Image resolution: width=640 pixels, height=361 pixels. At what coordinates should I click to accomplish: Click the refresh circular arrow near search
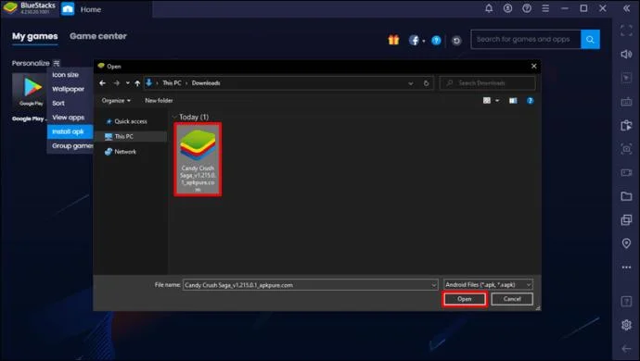click(x=456, y=41)
